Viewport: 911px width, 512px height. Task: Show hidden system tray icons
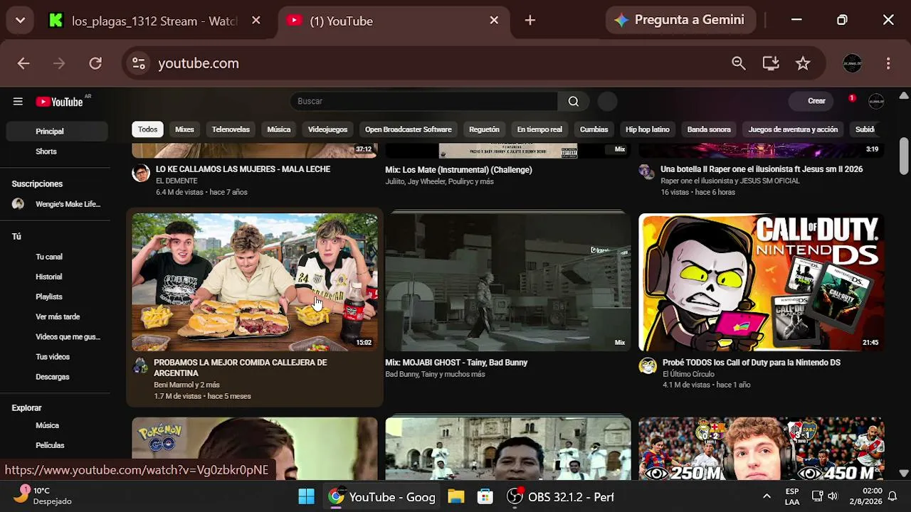coord(767,496)
